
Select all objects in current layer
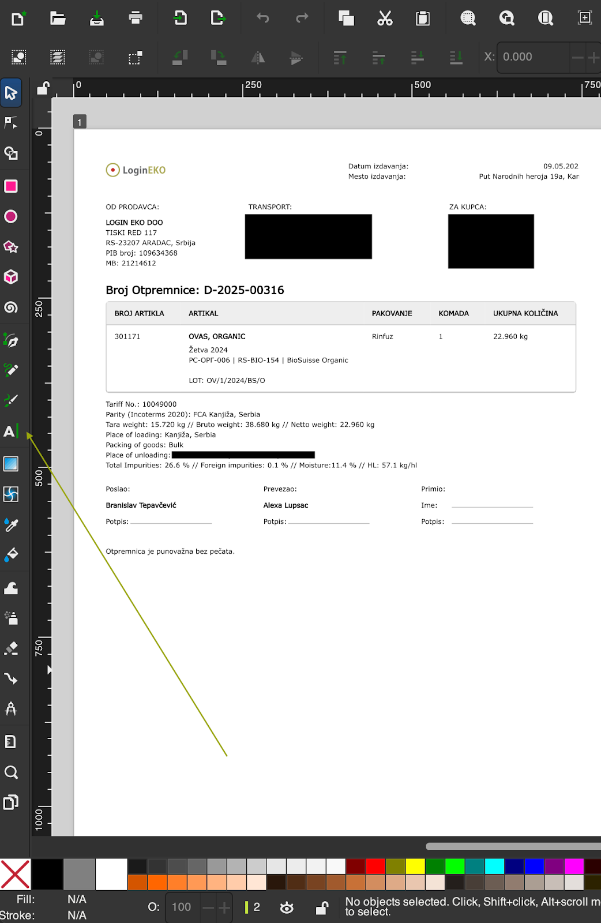18,57
